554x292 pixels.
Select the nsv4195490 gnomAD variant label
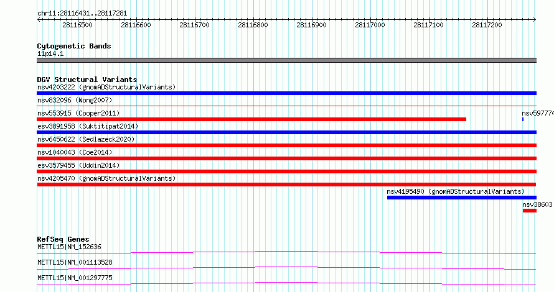(x=456, y=191)
